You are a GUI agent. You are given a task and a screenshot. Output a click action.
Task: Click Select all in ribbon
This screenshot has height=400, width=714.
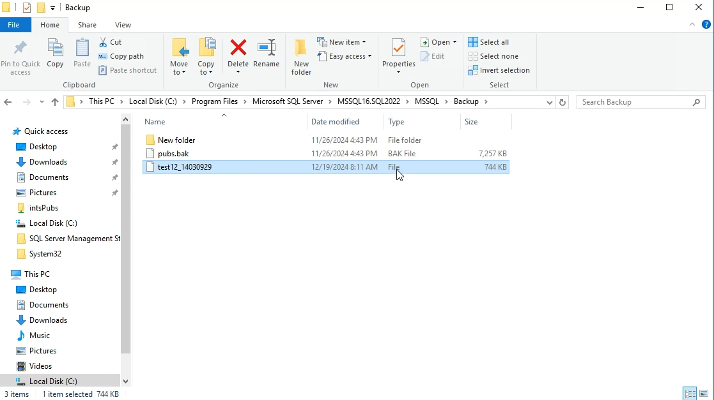click(x=488, y=42)
